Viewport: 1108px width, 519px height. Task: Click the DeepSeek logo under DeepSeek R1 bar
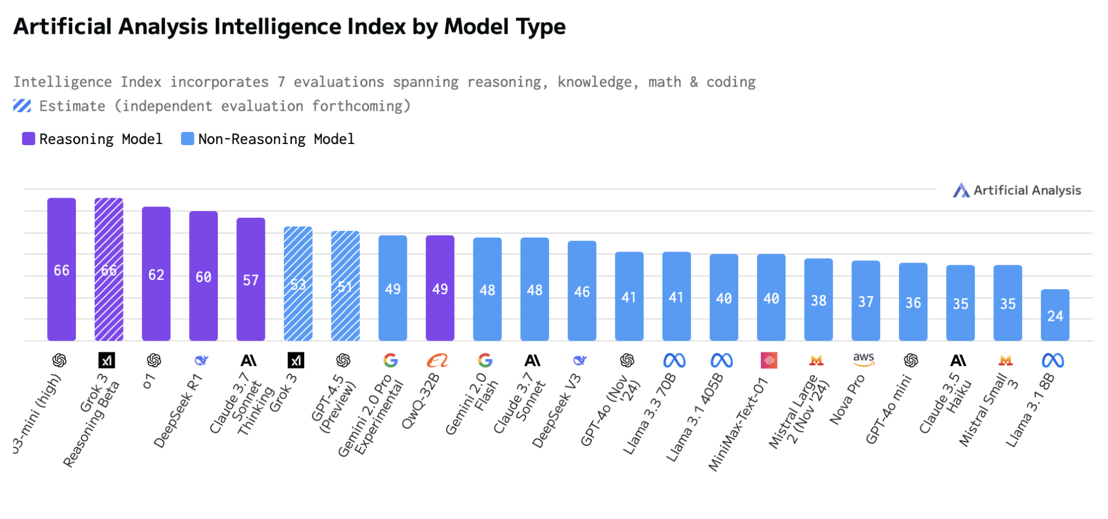(202, 361)
